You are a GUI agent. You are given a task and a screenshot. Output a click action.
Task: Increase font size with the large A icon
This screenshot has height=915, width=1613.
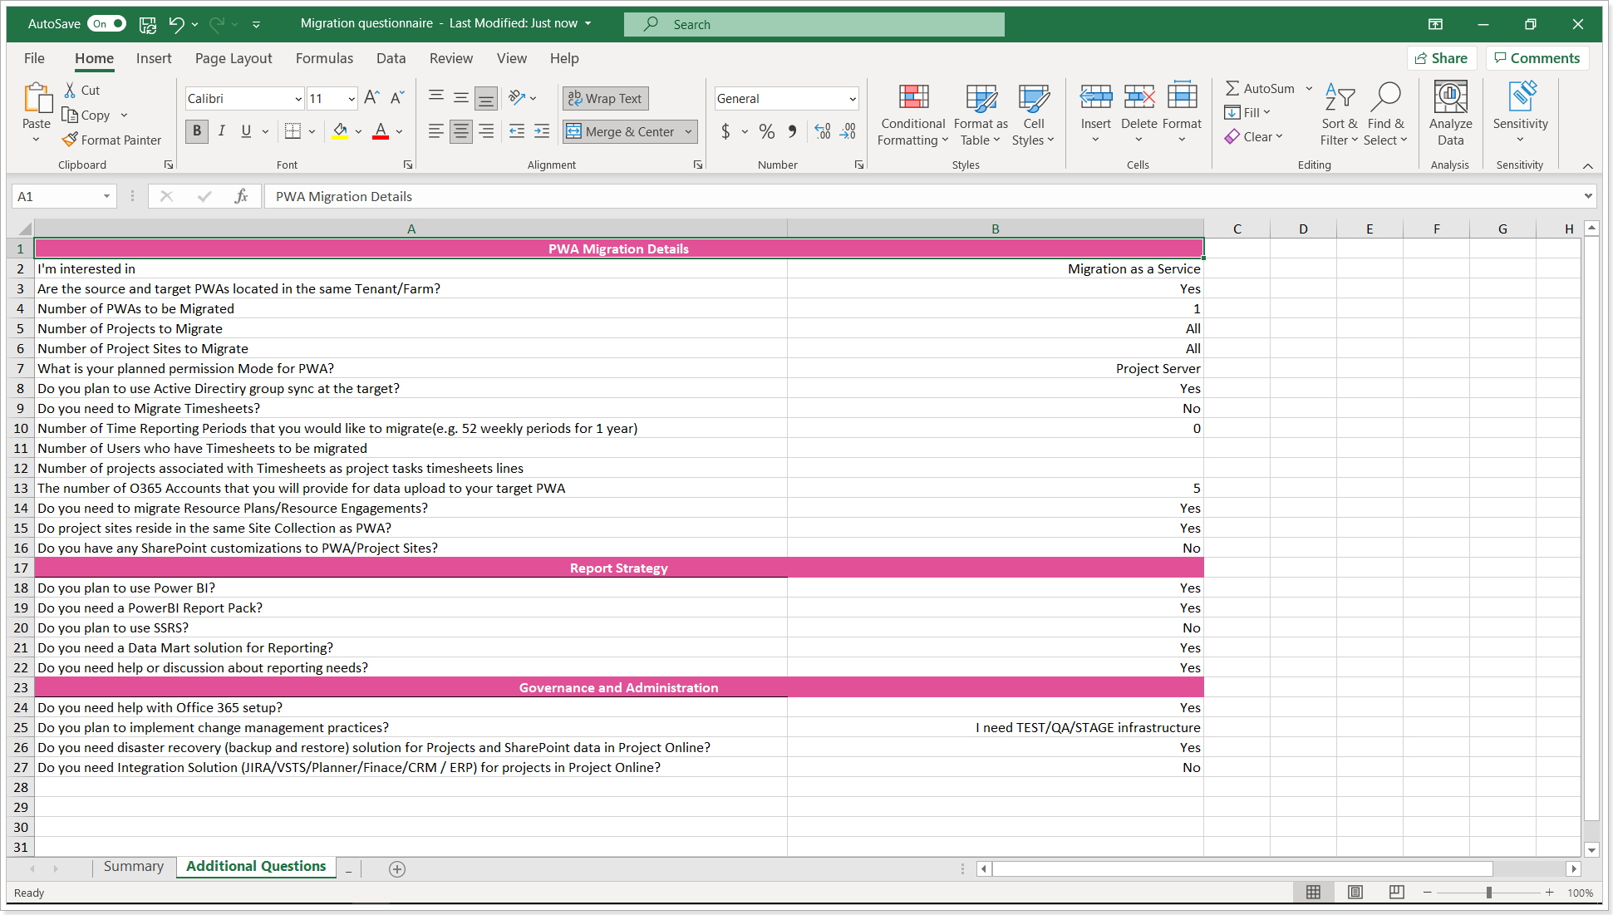pos(371,98)
